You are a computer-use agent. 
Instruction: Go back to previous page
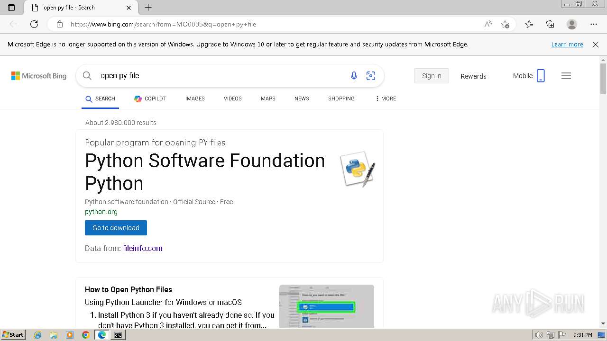click(x=13, y=24)
